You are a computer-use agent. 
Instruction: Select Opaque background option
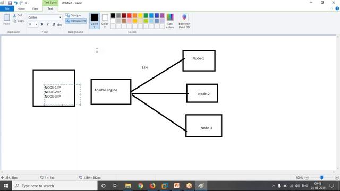tap(73, 15)
